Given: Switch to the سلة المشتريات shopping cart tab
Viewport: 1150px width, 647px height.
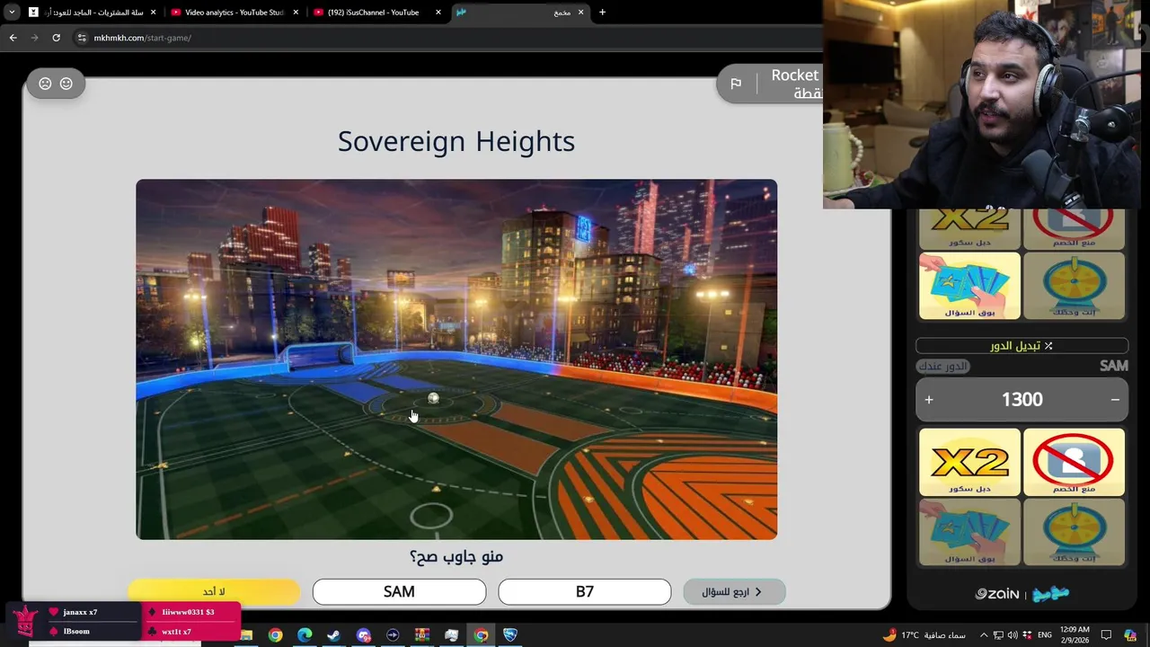Looking at the screenshot, I should (90, 13).
